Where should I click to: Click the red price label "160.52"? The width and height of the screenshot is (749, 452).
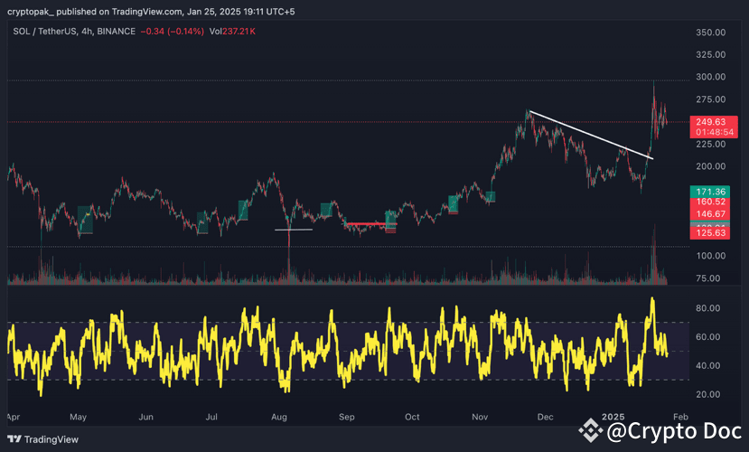point(710,202)
